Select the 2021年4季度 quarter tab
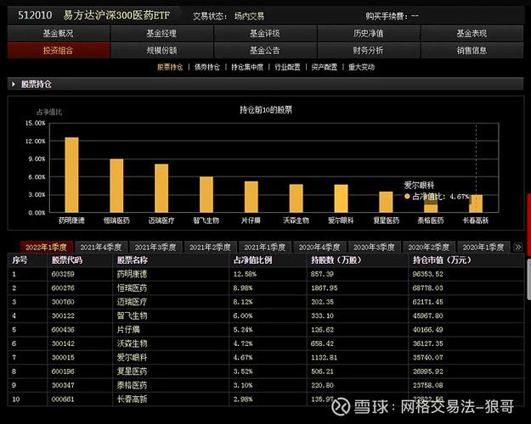 (101, 247)
